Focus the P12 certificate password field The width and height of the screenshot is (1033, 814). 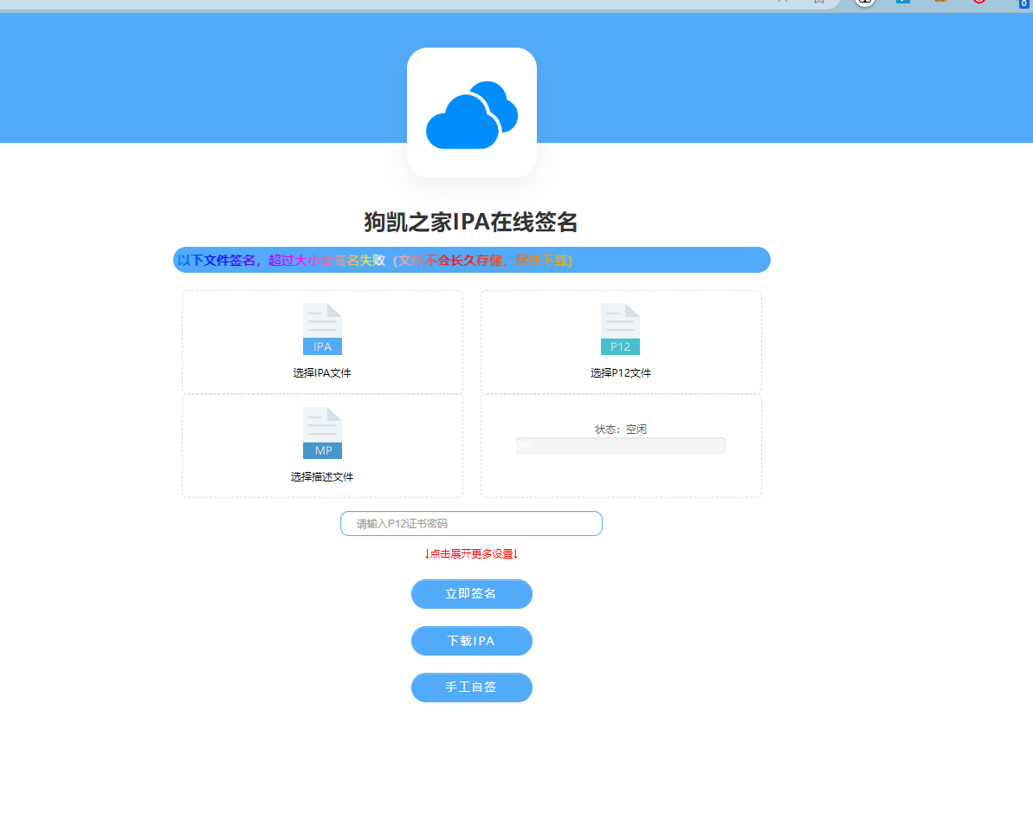pos(472,524)
